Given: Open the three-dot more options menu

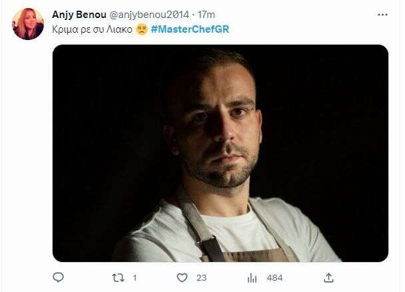Looking at the screenshot, I should 382,14.
